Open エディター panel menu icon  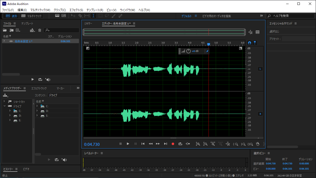pos(134,24)
